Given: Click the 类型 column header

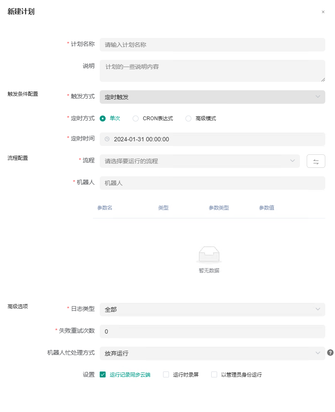Looking at the screenshot, I should coord(163,207).
